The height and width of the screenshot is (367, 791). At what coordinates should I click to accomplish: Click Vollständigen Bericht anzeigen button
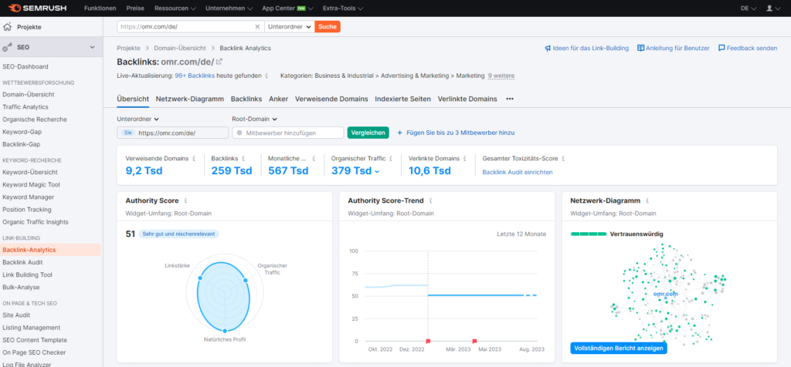pyautogui.click(x=617, y=348)
